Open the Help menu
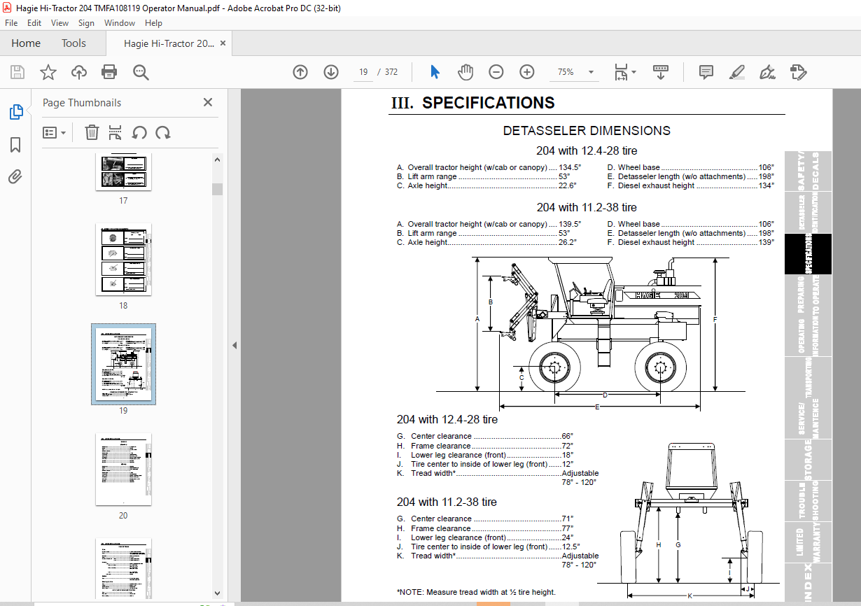The width and height of the screenshot is (861, 606). [x=153, y=23]
